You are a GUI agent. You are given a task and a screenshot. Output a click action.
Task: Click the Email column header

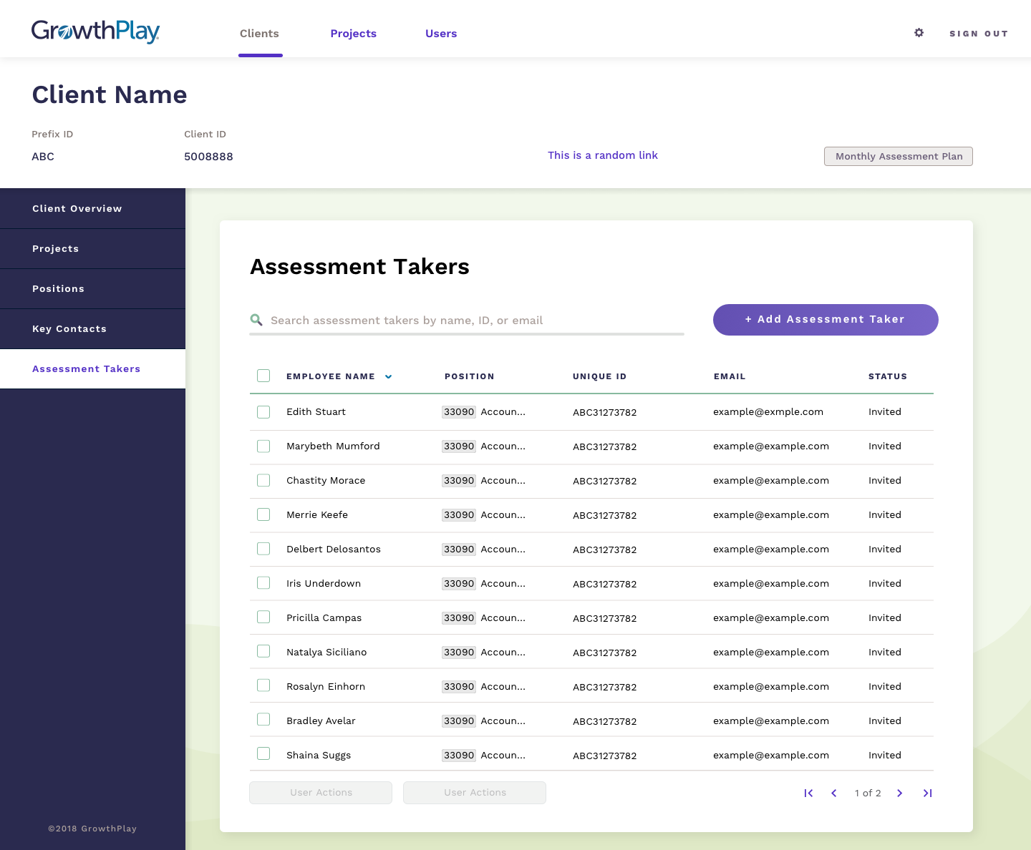point(730,376)
